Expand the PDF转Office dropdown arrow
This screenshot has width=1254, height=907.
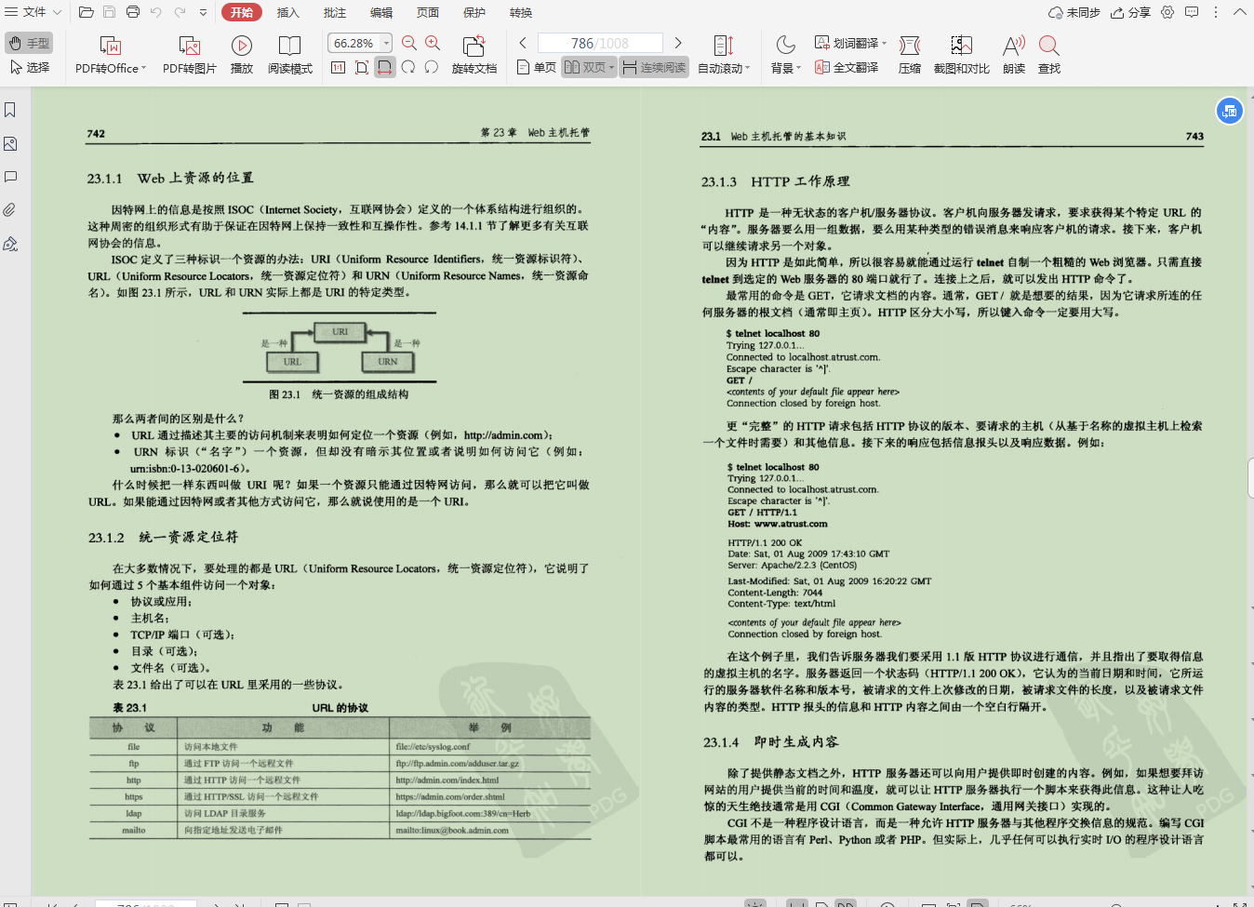pos(143,68)
